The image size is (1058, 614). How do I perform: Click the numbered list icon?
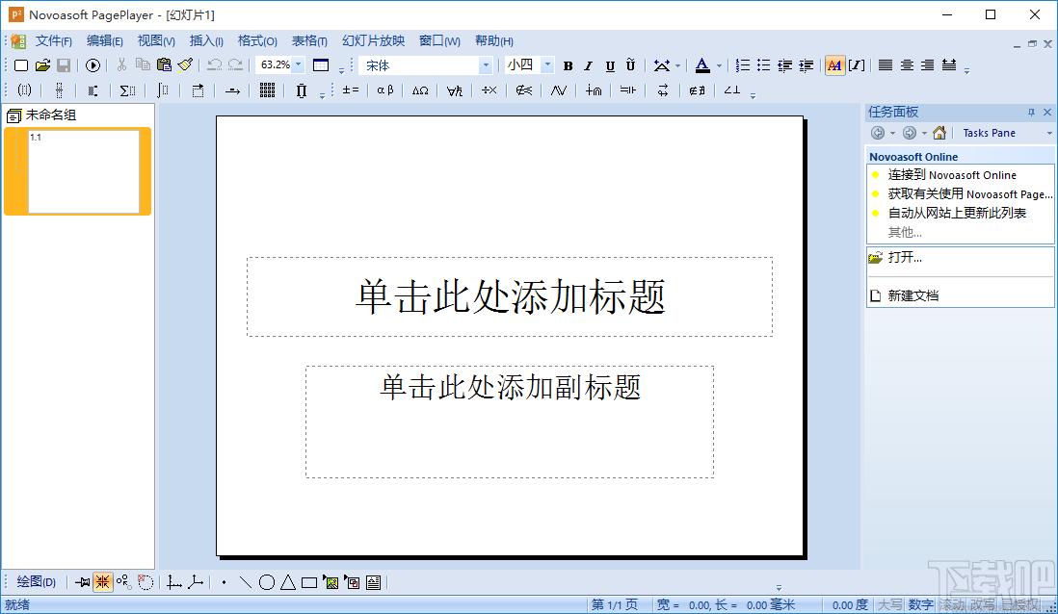click(x=742, y=65)
